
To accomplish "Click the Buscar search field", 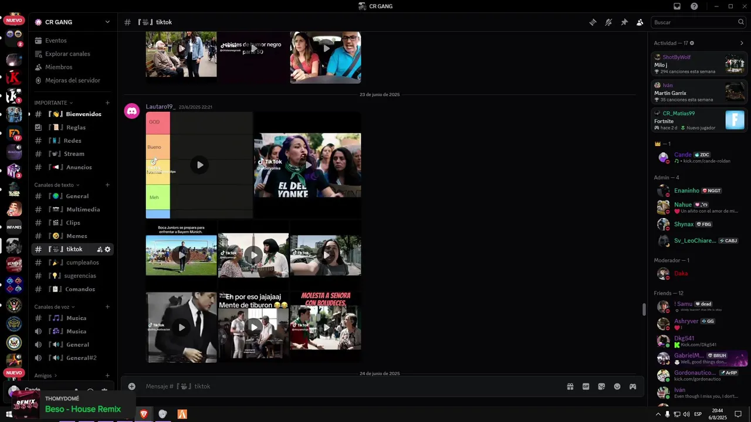I will (x=698, y=22).
